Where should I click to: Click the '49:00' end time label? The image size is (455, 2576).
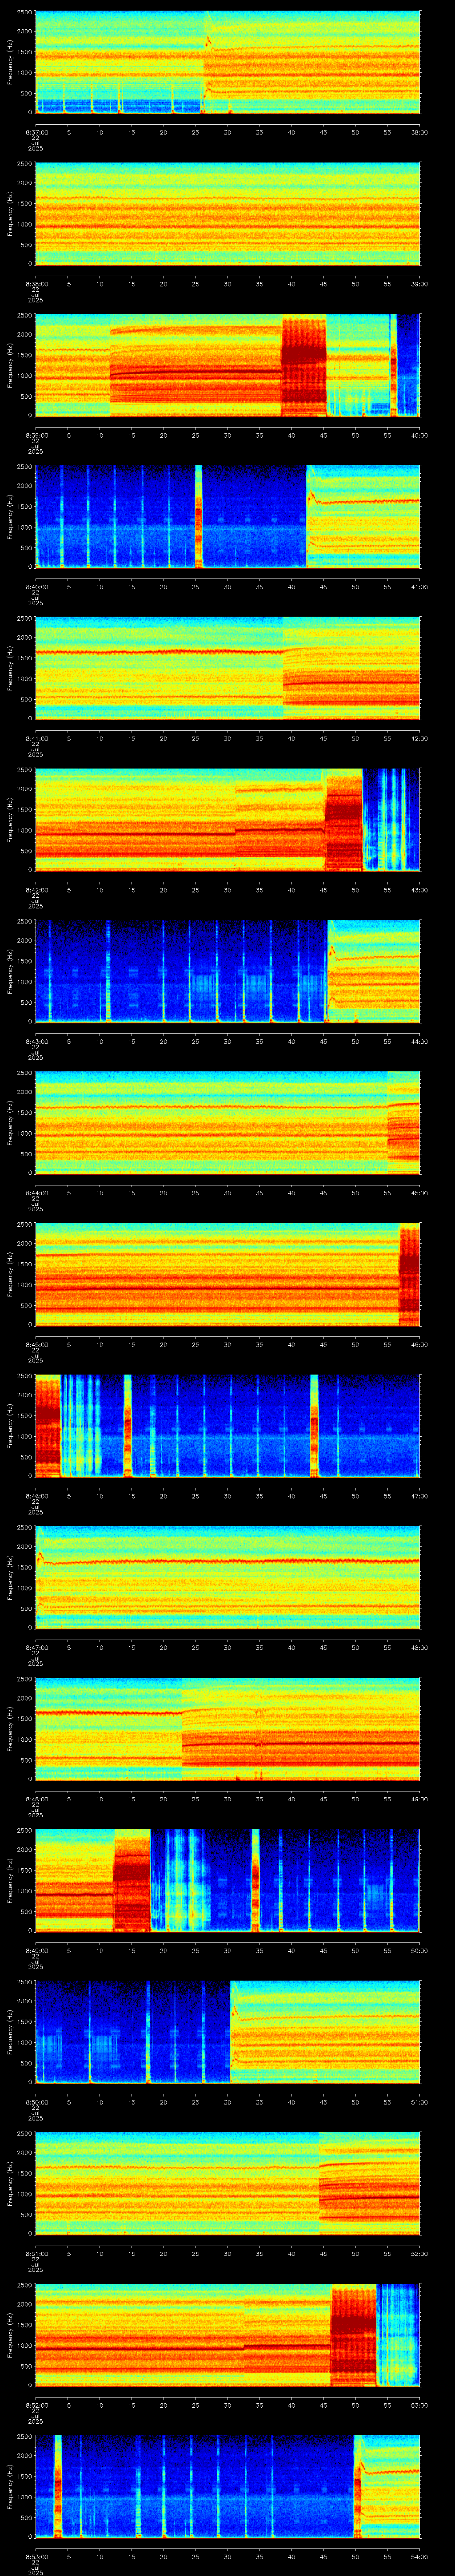(419, 1798)
